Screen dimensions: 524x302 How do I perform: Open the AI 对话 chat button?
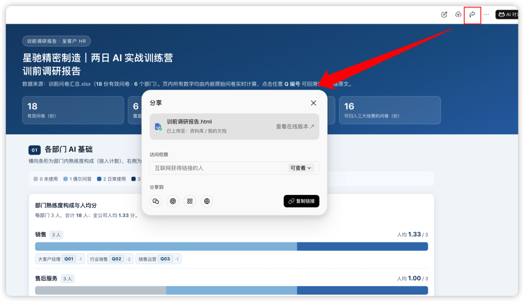[x=507, y=15]
